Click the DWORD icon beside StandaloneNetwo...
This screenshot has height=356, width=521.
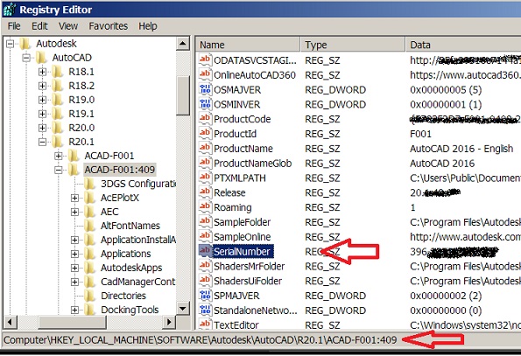205,310
